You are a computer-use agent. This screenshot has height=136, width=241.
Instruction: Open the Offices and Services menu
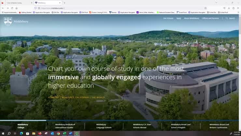coord(210,18)
